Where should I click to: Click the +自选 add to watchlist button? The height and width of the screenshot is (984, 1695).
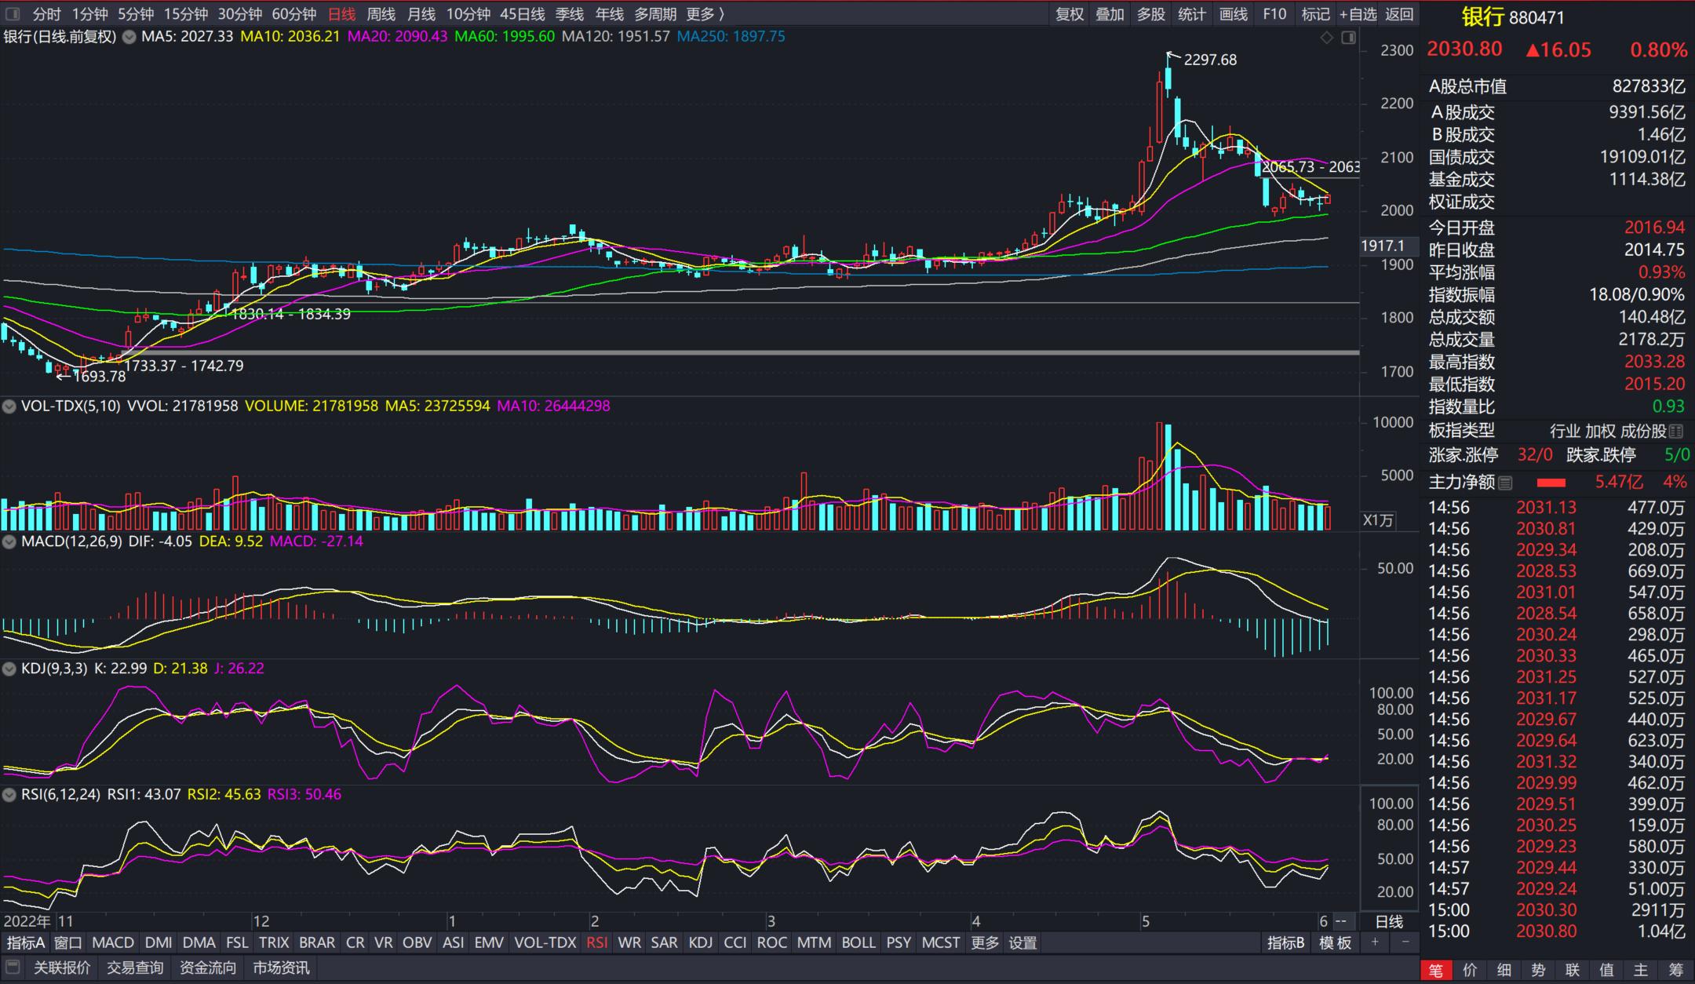click(1358, 14)
